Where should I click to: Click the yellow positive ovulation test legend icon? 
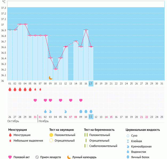point(51,135)
